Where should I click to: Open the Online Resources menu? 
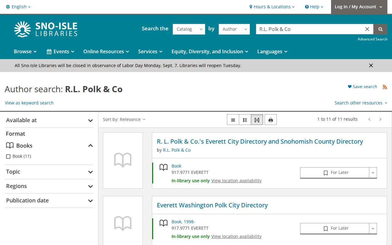pos(106,51)
